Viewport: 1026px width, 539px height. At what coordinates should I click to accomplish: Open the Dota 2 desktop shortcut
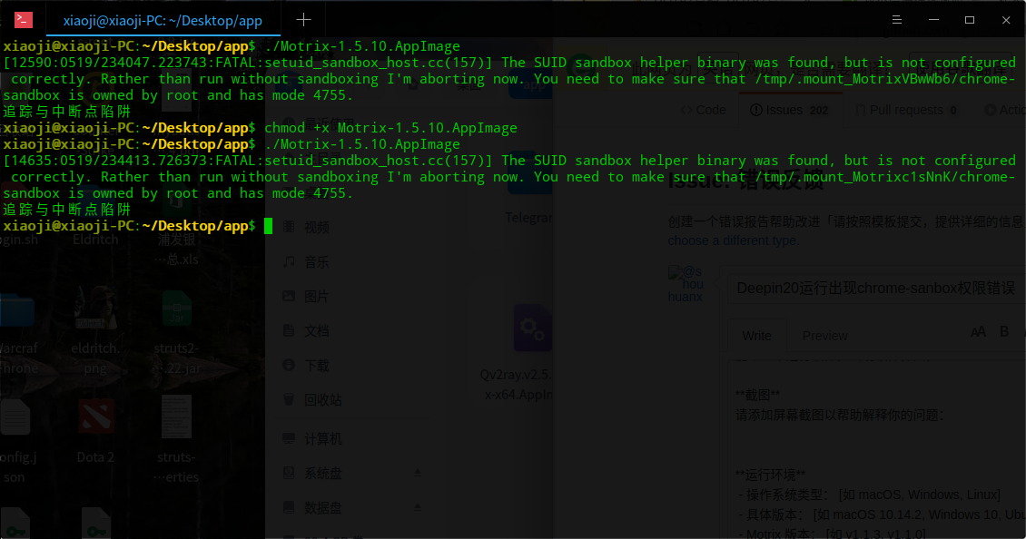click(95, 417)
